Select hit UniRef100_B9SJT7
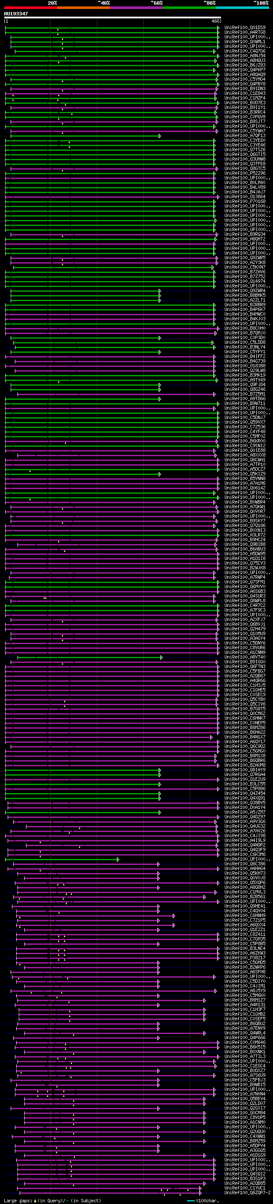Viewport: 273px width, 1204px height. [x=245, y=122]
